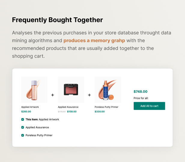Click the Poreless Putty Primer product title

click(x=106, y=107)
